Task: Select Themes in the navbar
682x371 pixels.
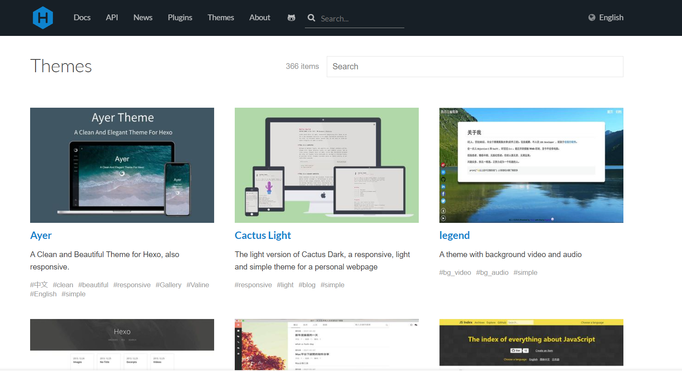Action: point(221,17)
